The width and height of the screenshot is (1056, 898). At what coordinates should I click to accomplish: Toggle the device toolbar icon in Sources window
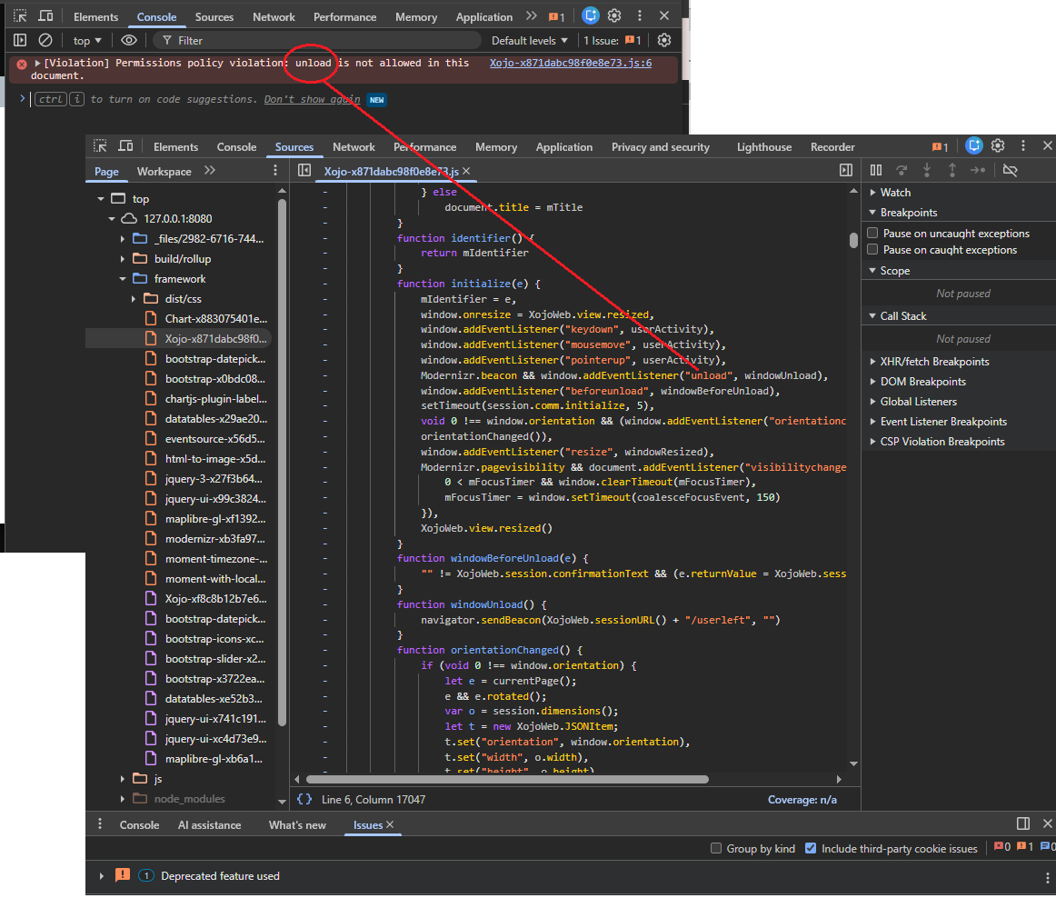tap(125, 146)
